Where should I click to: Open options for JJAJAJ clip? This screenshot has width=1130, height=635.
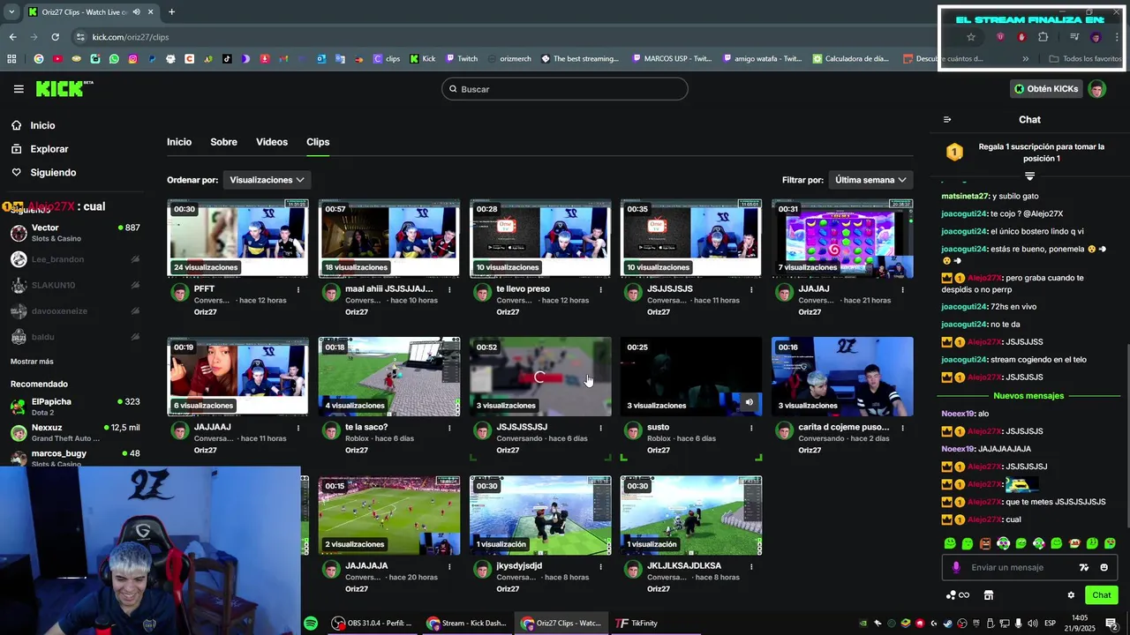point(902,289)
